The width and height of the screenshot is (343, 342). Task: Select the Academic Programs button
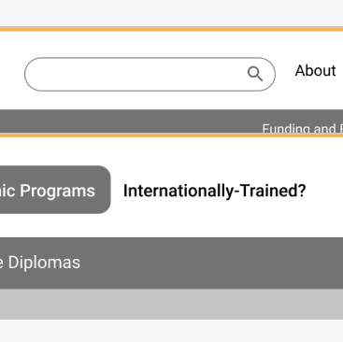pos(55,190)
